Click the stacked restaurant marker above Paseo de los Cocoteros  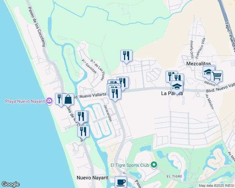(81, 117)
